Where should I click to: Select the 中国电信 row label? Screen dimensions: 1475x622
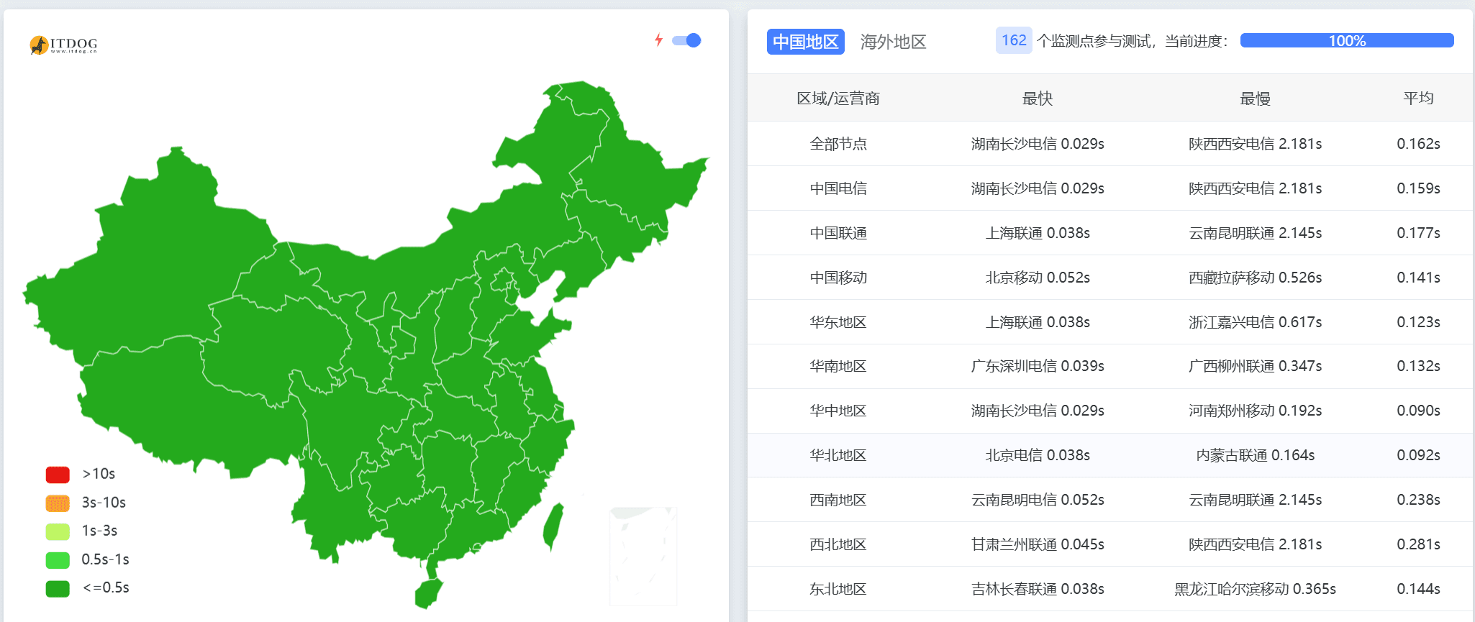(x=838, y=188)
